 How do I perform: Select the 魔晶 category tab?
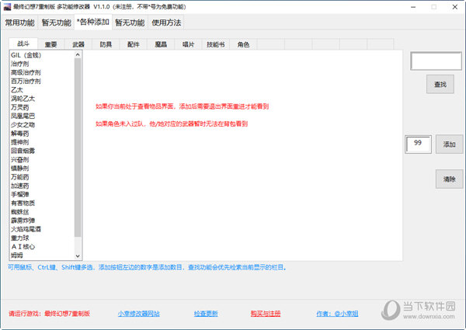pyautogui.click(x=161, y=44)
